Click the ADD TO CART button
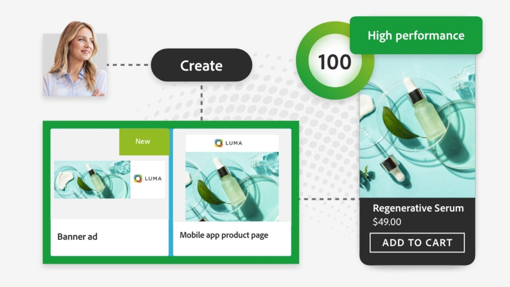 pos(417,243)
